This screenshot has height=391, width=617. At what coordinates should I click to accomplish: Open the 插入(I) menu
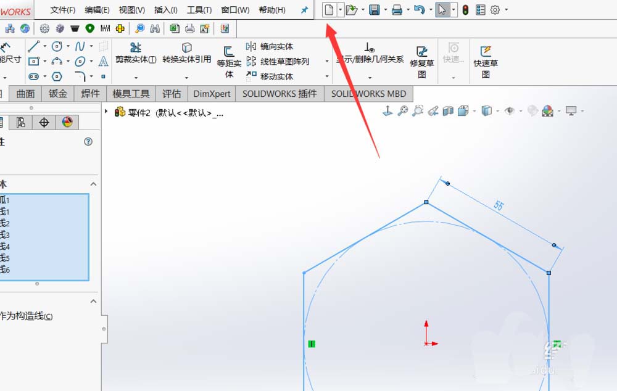[165, 10]
